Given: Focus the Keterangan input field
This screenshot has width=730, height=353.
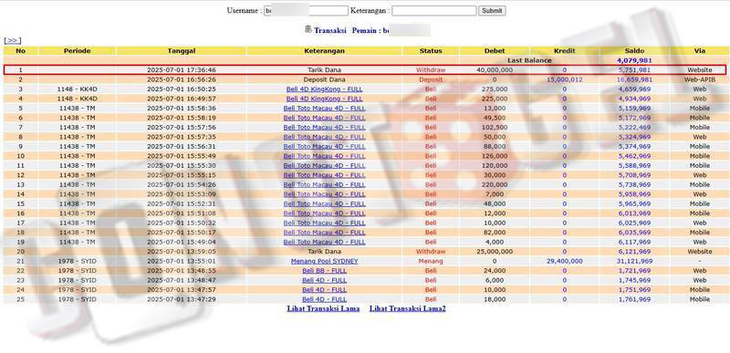Looking at the screenshot, I should pyautogui.click(x=434, y=11).
